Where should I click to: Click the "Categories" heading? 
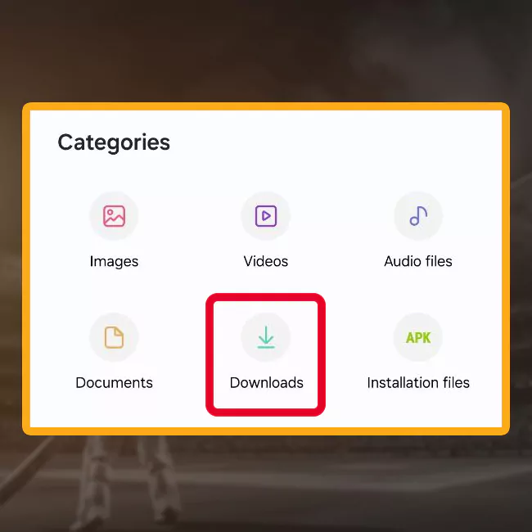pos(114,143)
